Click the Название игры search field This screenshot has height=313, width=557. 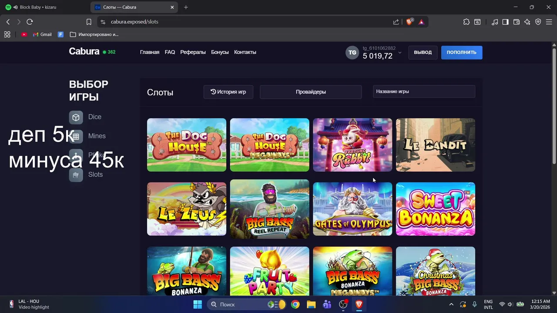click(424, 92)
